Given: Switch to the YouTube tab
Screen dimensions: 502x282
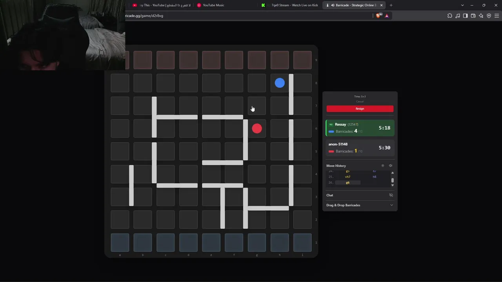Looking at the screenshot, I should click(x=161, y=5).
